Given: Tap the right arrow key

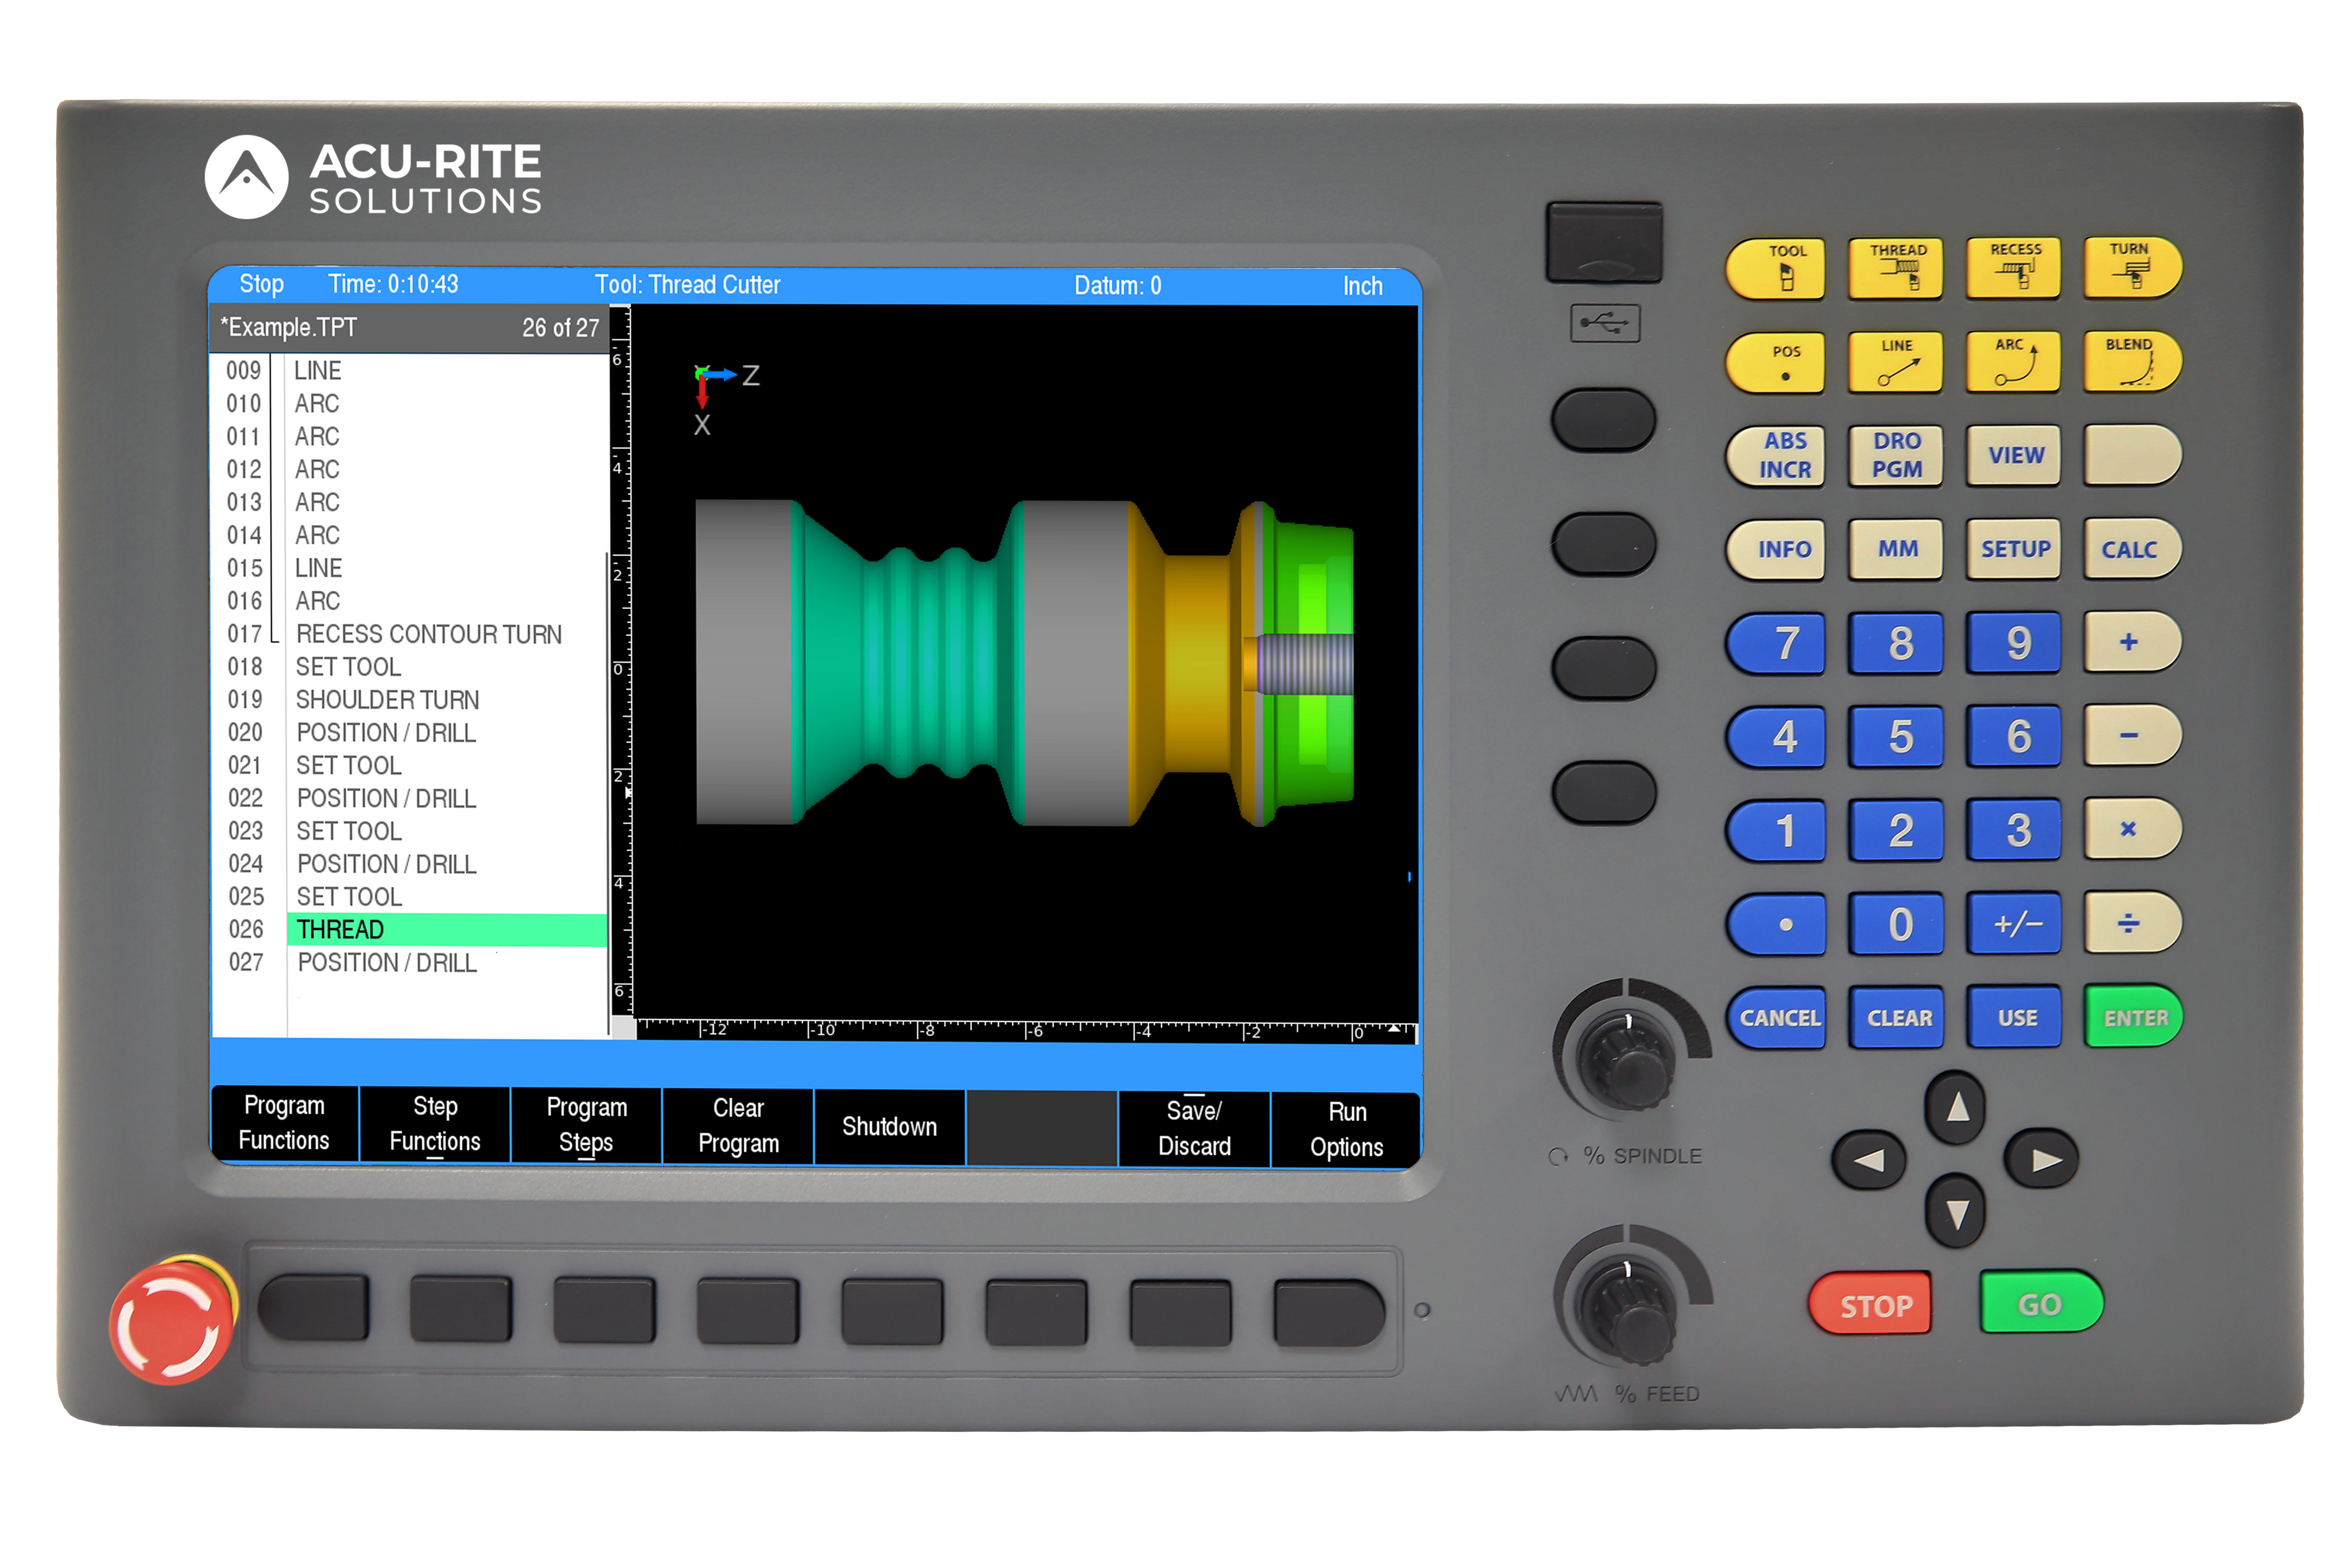Looking at the screenshot, I should [2042, 1160].
